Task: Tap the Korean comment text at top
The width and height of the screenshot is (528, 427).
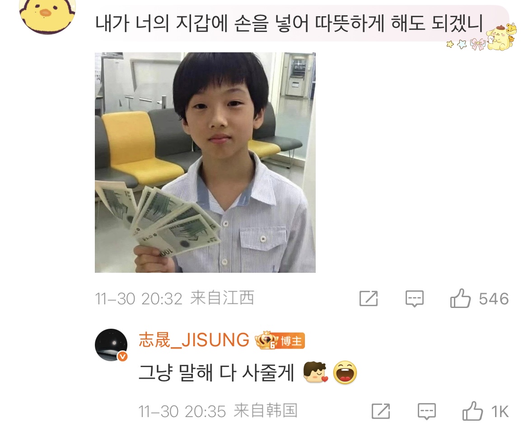Action: (x=289, y=23)
